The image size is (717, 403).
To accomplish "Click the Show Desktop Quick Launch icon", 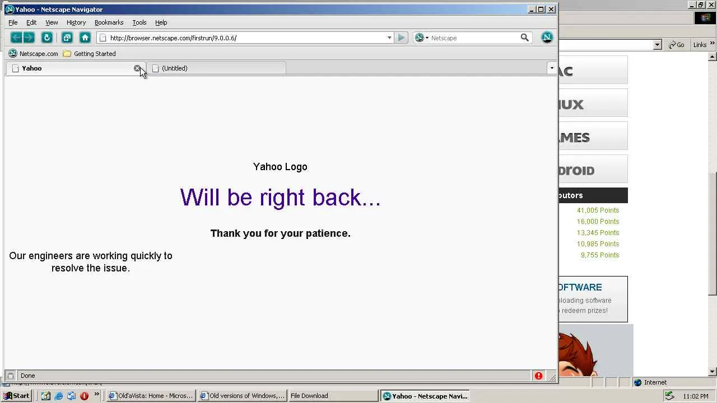I will pyautogui.click(x=45, y=396).
